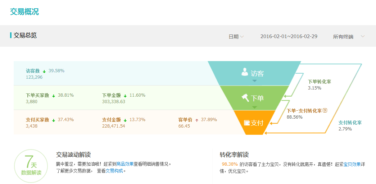Select the 2016-02-01~2016-02-29 date range field

289,37
